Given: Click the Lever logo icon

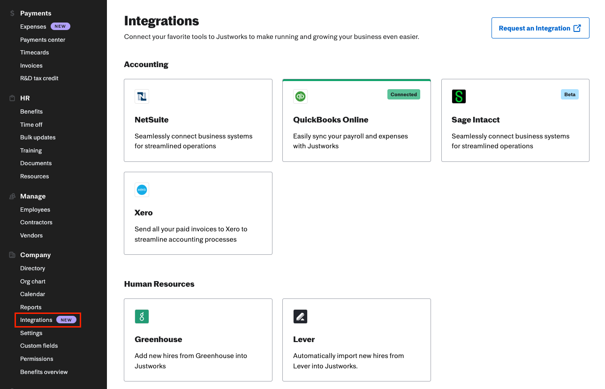Looking at the screenshot, I should [x=300, y=316].
